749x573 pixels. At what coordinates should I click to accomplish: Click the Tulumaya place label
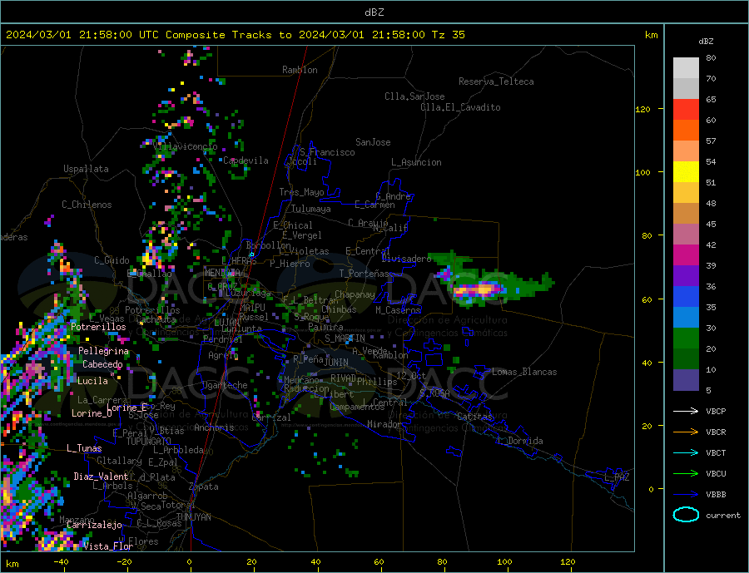click(310, 209)
